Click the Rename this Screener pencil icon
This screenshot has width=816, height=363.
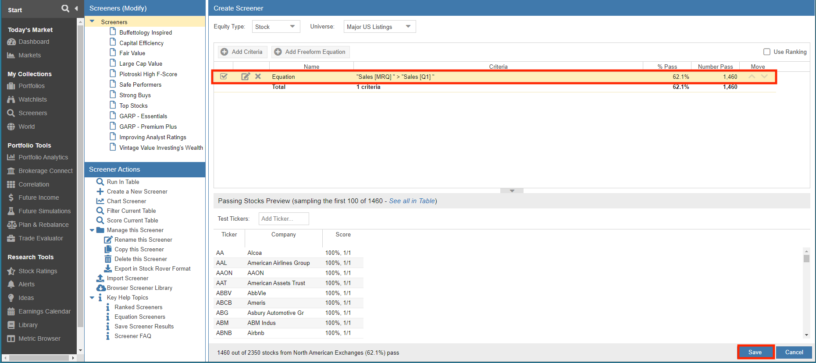[x=108, y=240]
